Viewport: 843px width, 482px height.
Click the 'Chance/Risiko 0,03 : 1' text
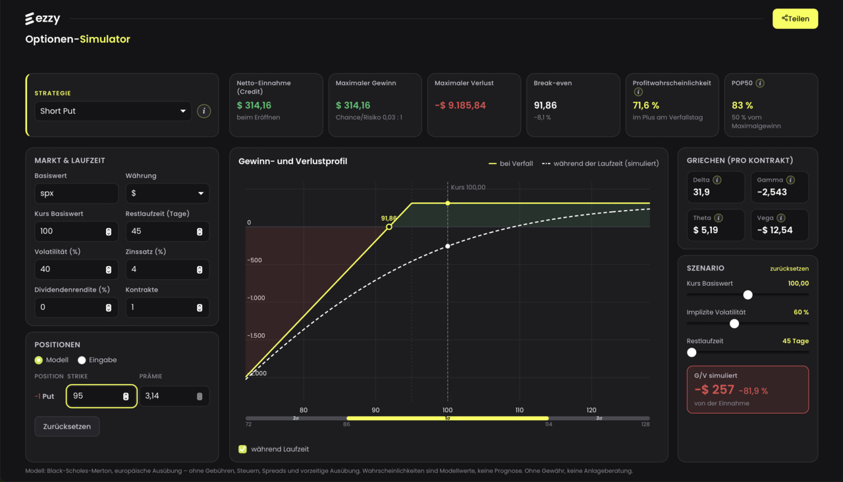click(x=369, y=117)
